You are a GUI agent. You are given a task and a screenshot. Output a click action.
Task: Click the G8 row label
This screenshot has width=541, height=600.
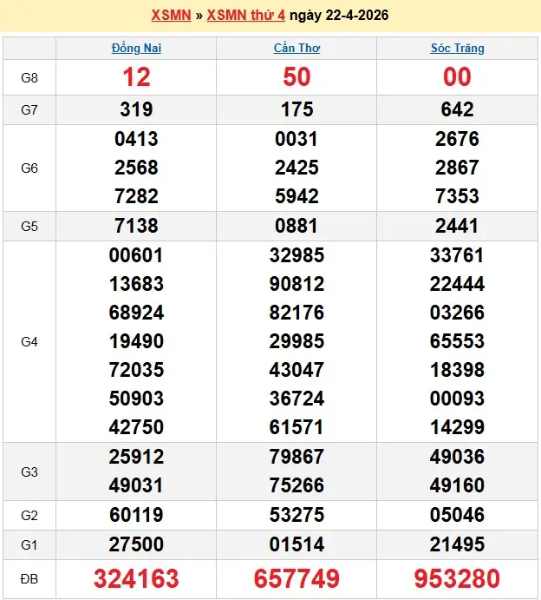29,77
